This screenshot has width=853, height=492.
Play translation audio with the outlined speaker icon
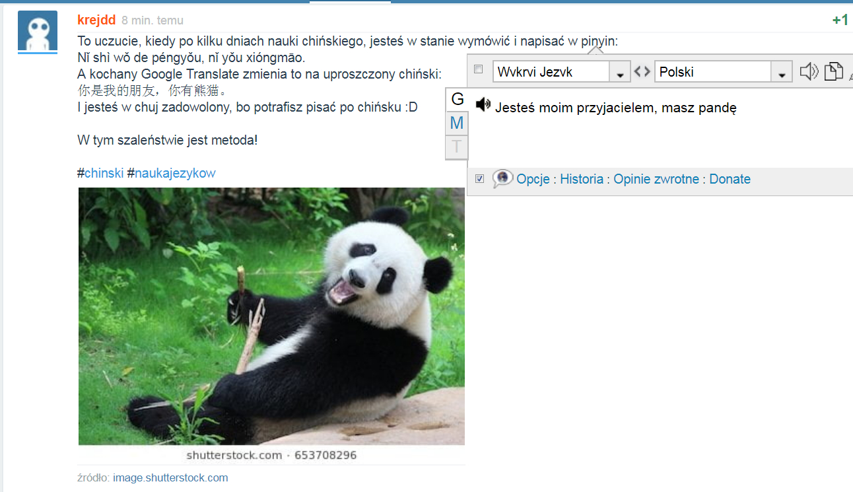809,71
